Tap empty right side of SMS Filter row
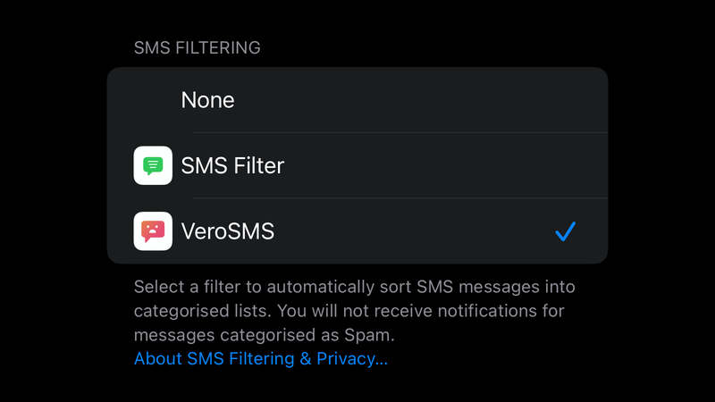The height and width of the screenshot is (402, 715). (492, 165)
